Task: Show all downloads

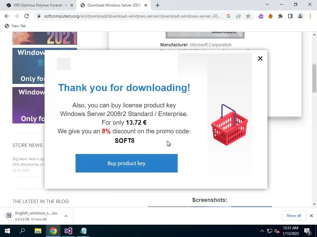Action: coord(293,216)
